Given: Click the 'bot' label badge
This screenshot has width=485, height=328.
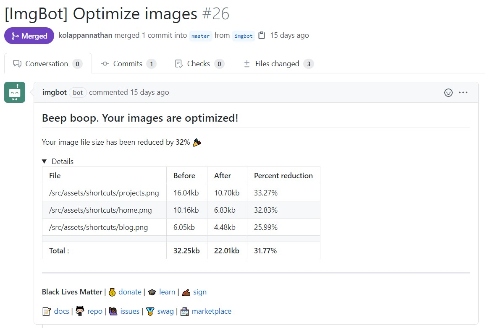Looking at the screenshot, I should (x=78, y=92).
